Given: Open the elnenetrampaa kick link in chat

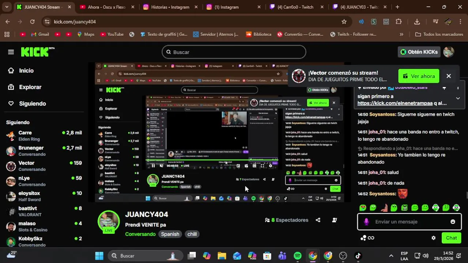Looking at the screenshot, I should pos(395,103).
